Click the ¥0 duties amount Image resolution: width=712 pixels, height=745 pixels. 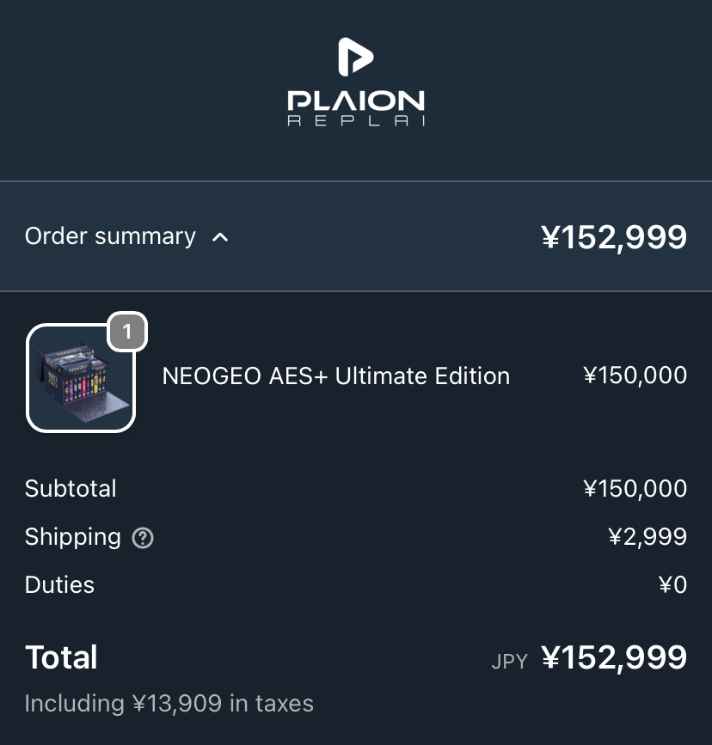point(673,585)
